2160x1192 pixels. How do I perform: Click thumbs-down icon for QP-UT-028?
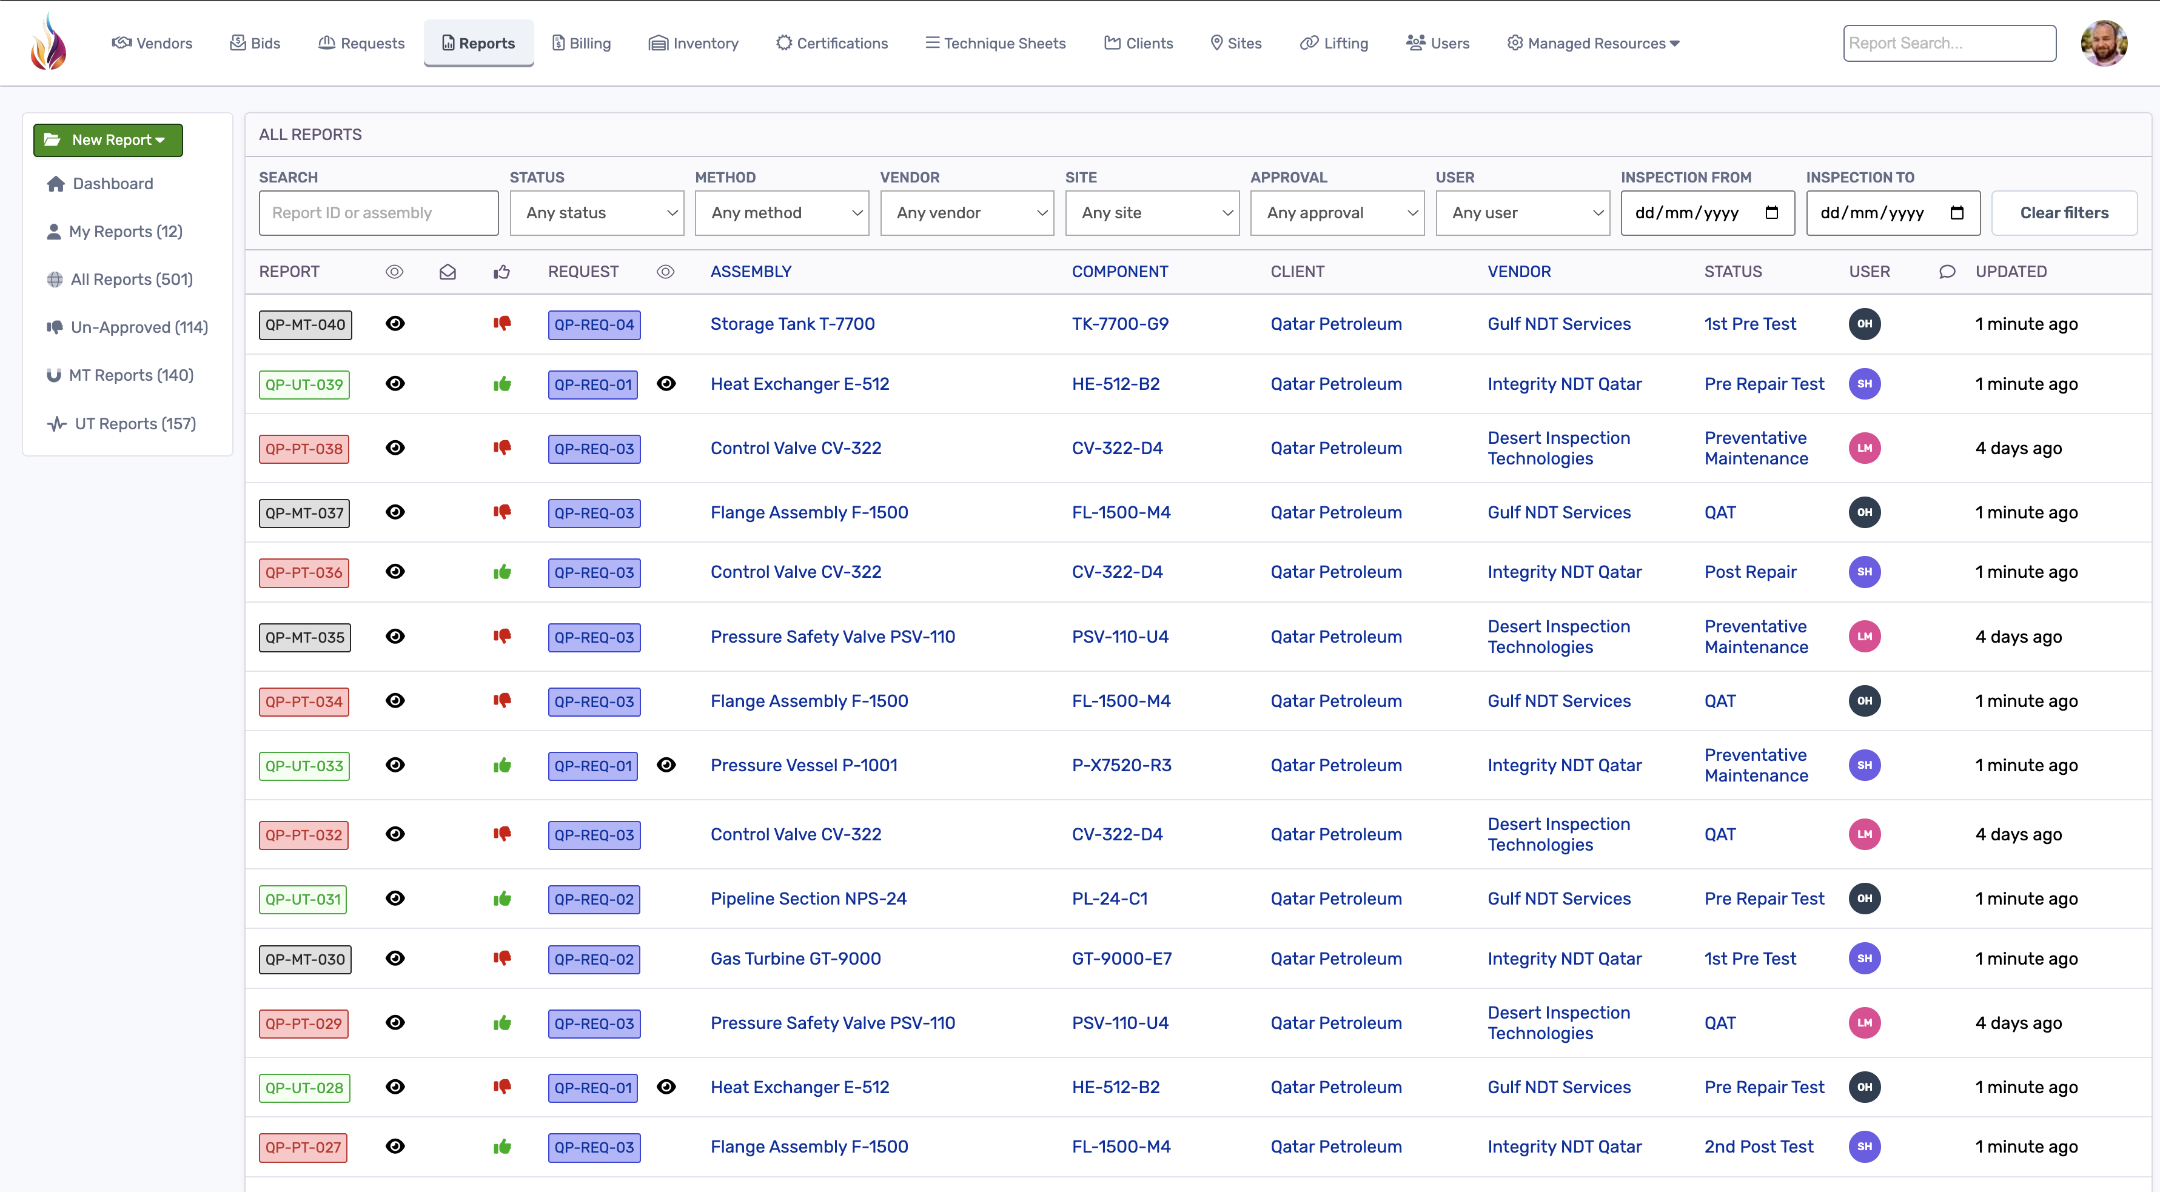point(502,1087)
